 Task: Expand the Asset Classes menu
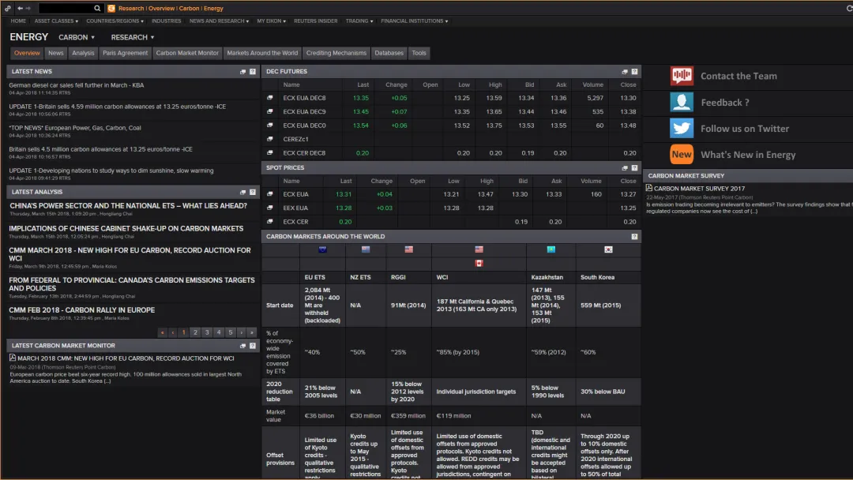55,21
